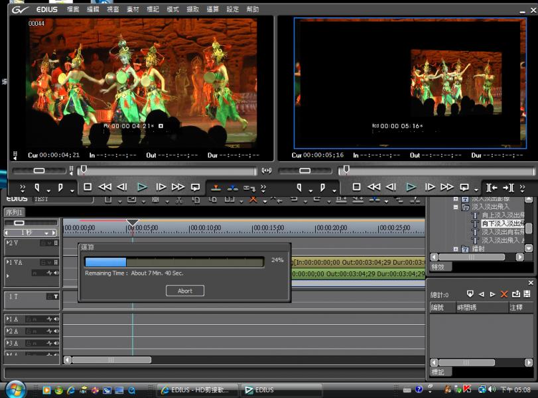Fast-forward the right recorder monitor

(x=447, y=187)
